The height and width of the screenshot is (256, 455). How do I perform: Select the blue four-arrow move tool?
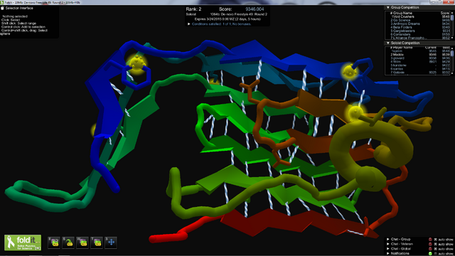click(x=111, y=242)
